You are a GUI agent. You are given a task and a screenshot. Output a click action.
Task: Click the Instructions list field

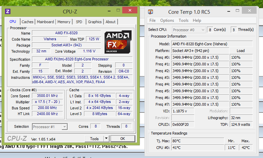[82, 80]
